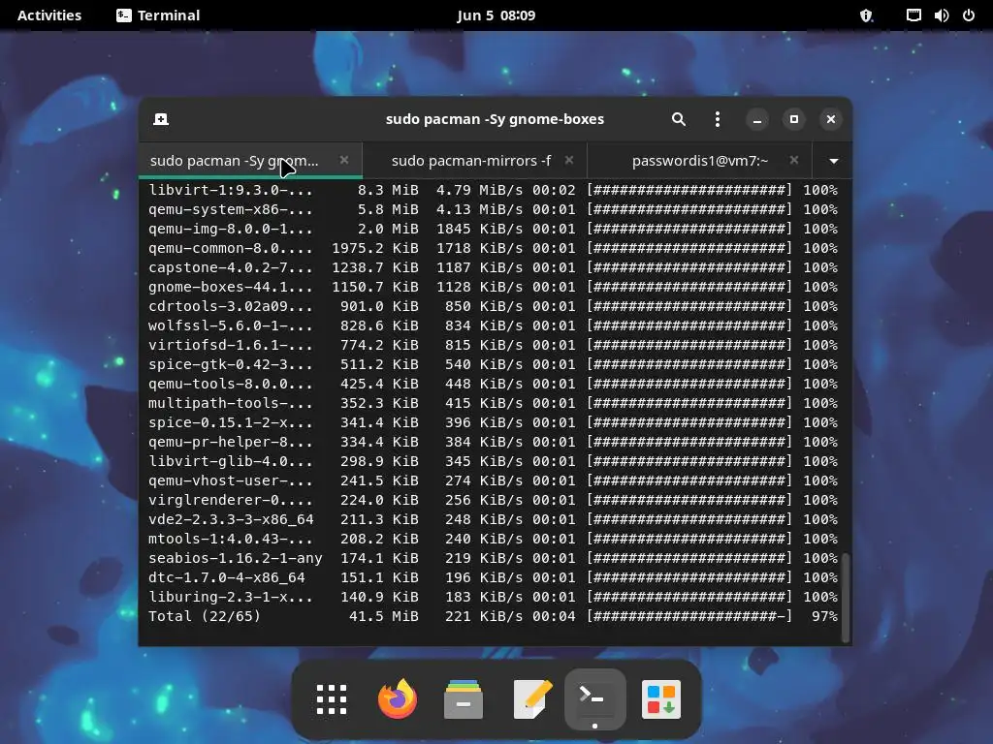
Task: Open the clock and calendar panel
Action: point(496,15)
